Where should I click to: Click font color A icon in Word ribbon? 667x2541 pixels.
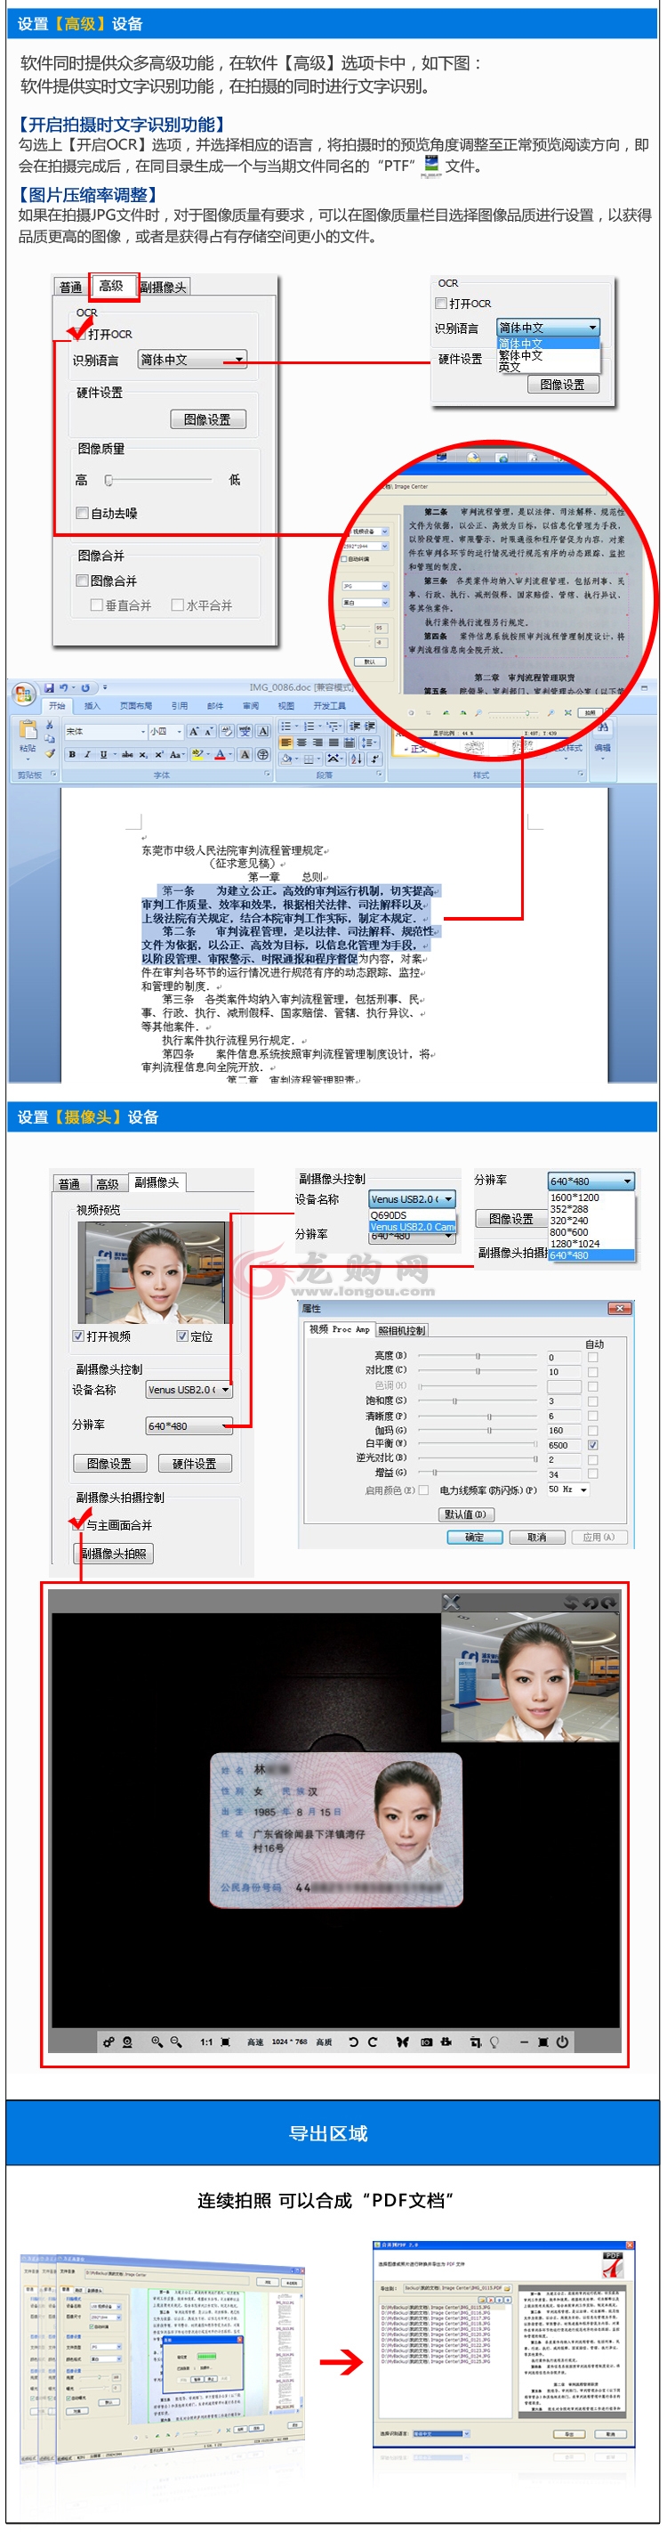tap(220, 755)
